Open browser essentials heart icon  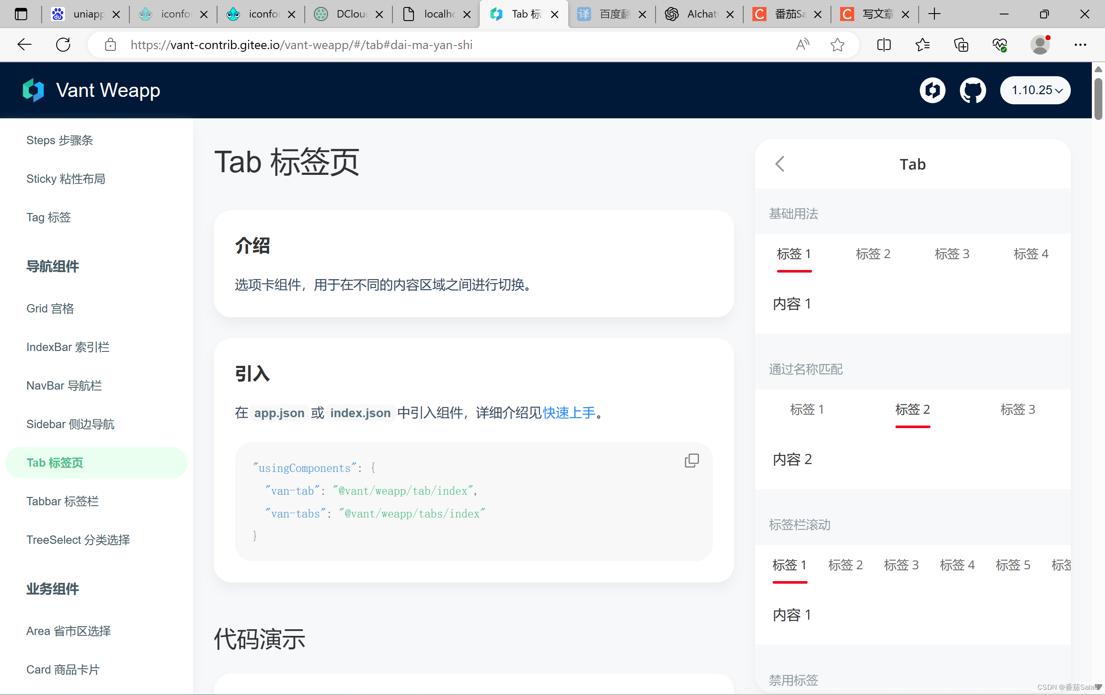1000,45
